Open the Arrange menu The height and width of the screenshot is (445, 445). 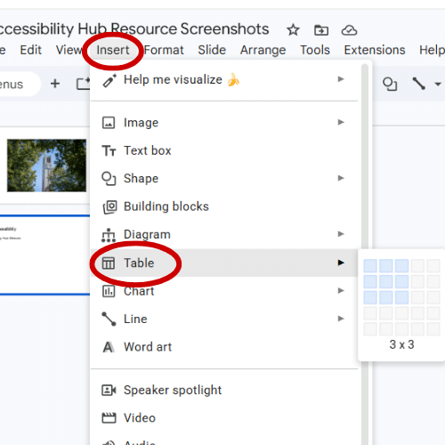pyautogui.click(x=263, y=50)
